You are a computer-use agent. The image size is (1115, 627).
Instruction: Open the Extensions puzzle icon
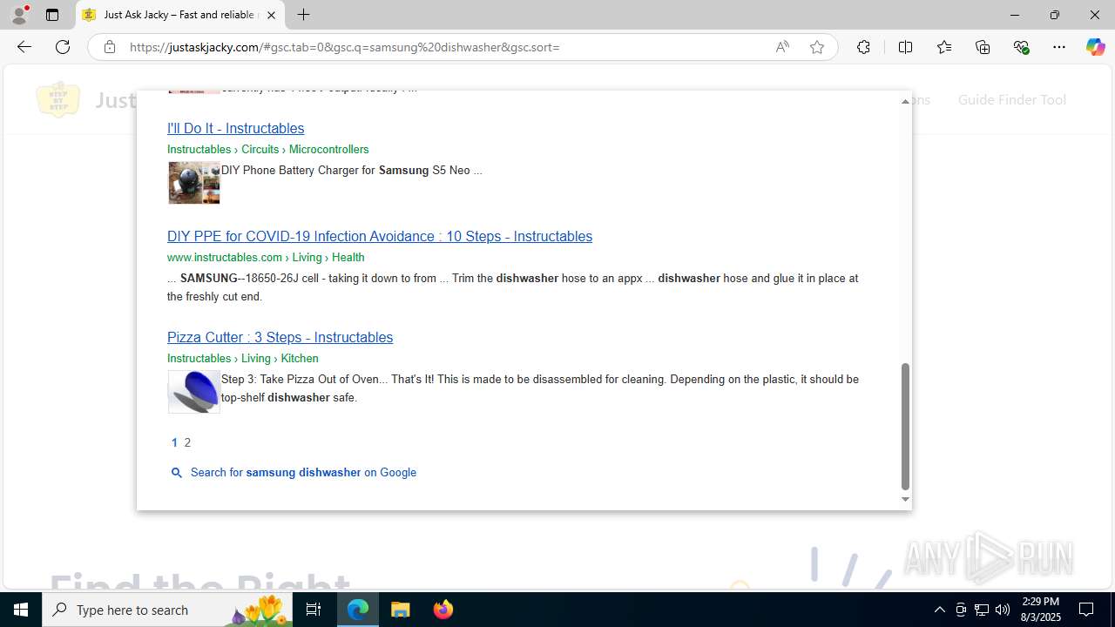[x=863, y=47]
